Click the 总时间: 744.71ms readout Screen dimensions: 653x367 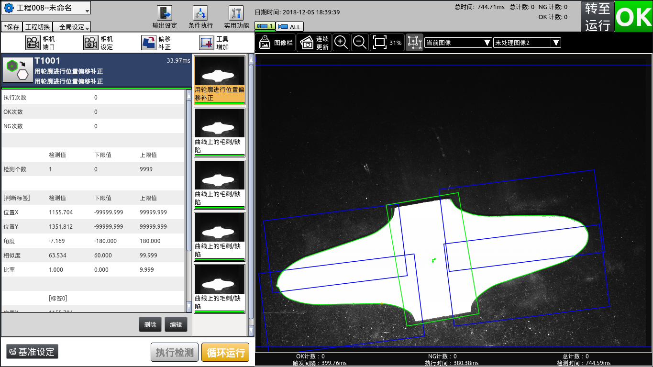[x=479, y=7]
